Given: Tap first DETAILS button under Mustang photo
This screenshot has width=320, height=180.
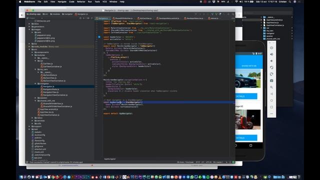Looking at the screenshot, I should [x=246, y=96].
